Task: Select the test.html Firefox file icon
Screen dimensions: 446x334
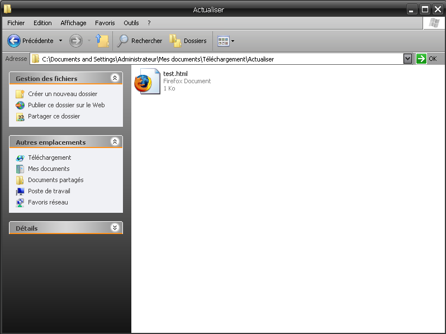Action: 147,82
